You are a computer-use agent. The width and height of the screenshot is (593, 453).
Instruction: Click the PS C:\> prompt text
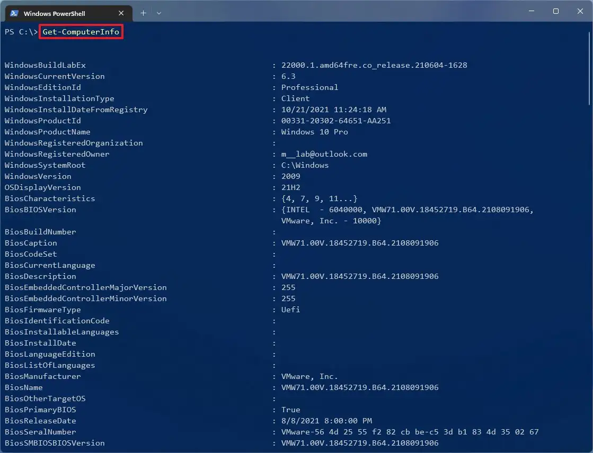point(21,32)
